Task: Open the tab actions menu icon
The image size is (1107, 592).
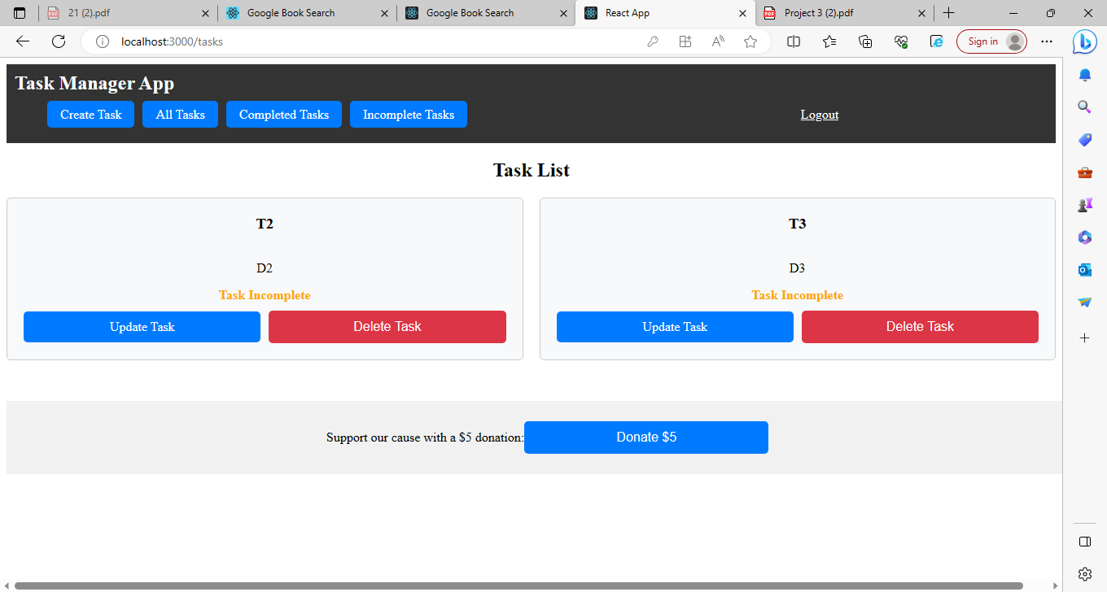Action: [20, 13]
